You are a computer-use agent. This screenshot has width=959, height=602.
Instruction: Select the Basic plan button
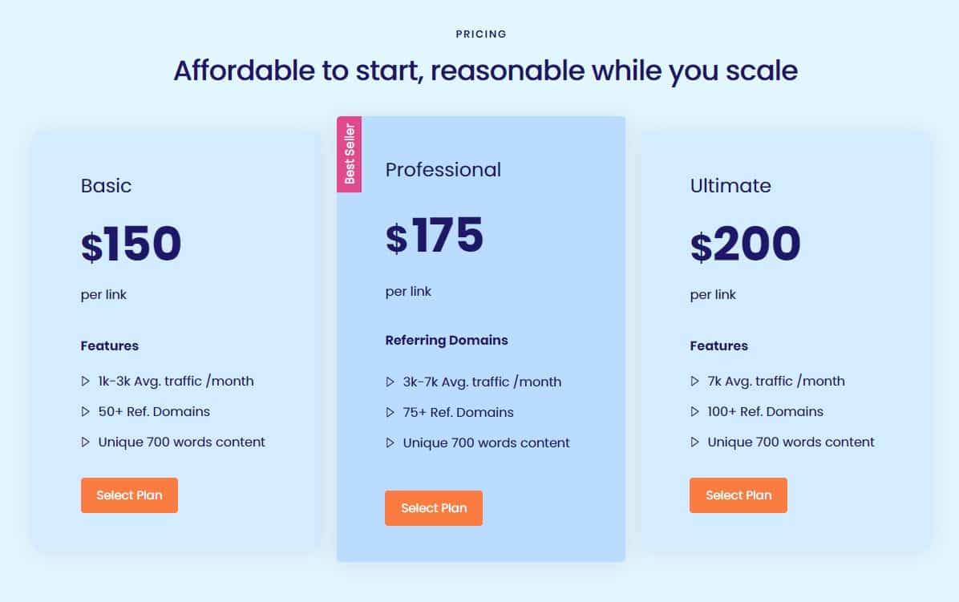tap(129, 495)
